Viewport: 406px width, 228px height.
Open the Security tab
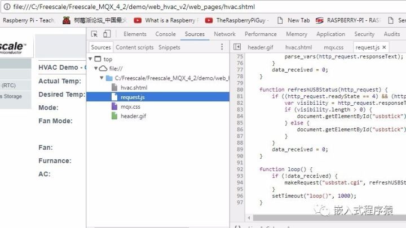point(364,34)
